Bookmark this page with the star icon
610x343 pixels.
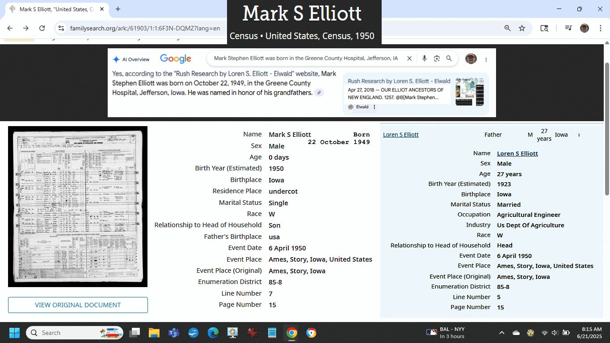(522, 28)
